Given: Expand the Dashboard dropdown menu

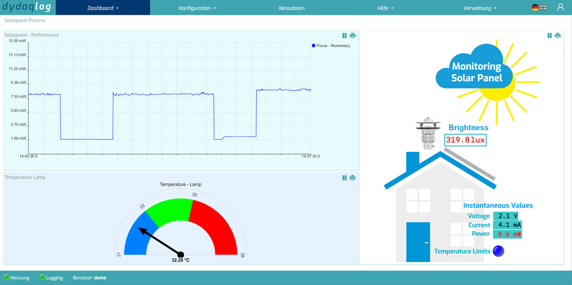Looking at the screenshot, I should [x=103, y=8].
